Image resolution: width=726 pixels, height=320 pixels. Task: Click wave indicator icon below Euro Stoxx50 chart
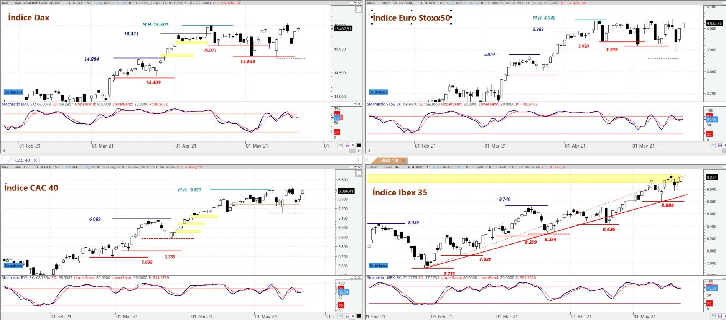pyautogui.click(x=713, y=145)
